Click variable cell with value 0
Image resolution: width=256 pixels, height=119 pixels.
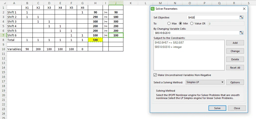tap(82, 49)
